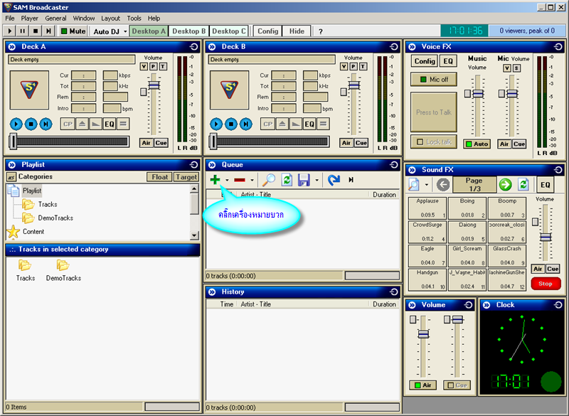569x416 pixels.
Task: Click the magnifier search icon in Queue toolbar
Action: click(x=269, y=179)
